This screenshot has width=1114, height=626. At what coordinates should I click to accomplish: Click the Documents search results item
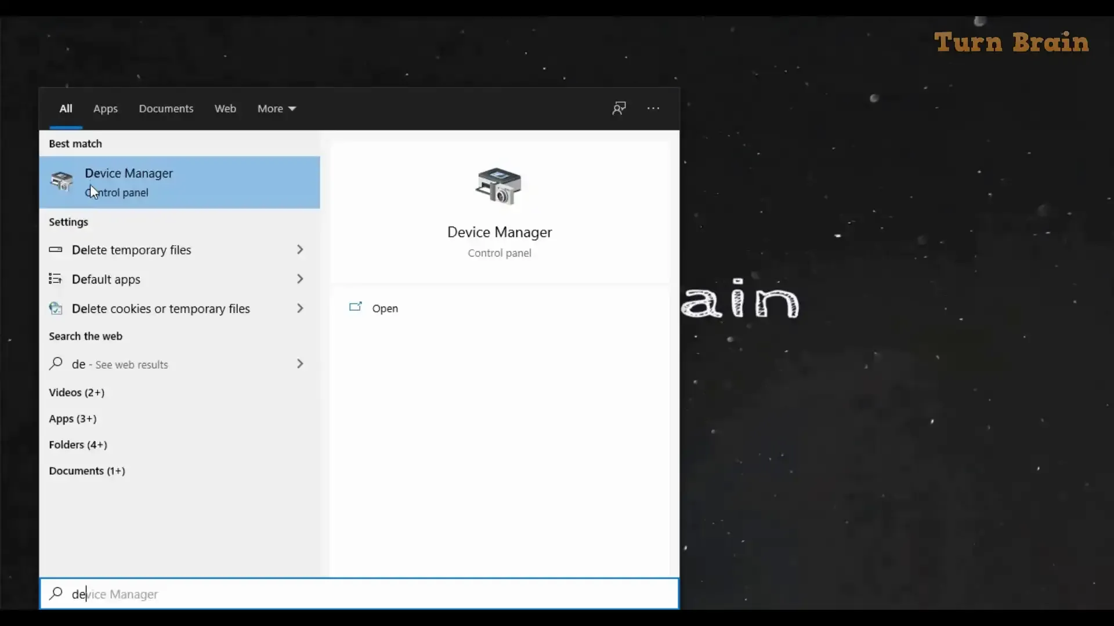tap(86, 470)
